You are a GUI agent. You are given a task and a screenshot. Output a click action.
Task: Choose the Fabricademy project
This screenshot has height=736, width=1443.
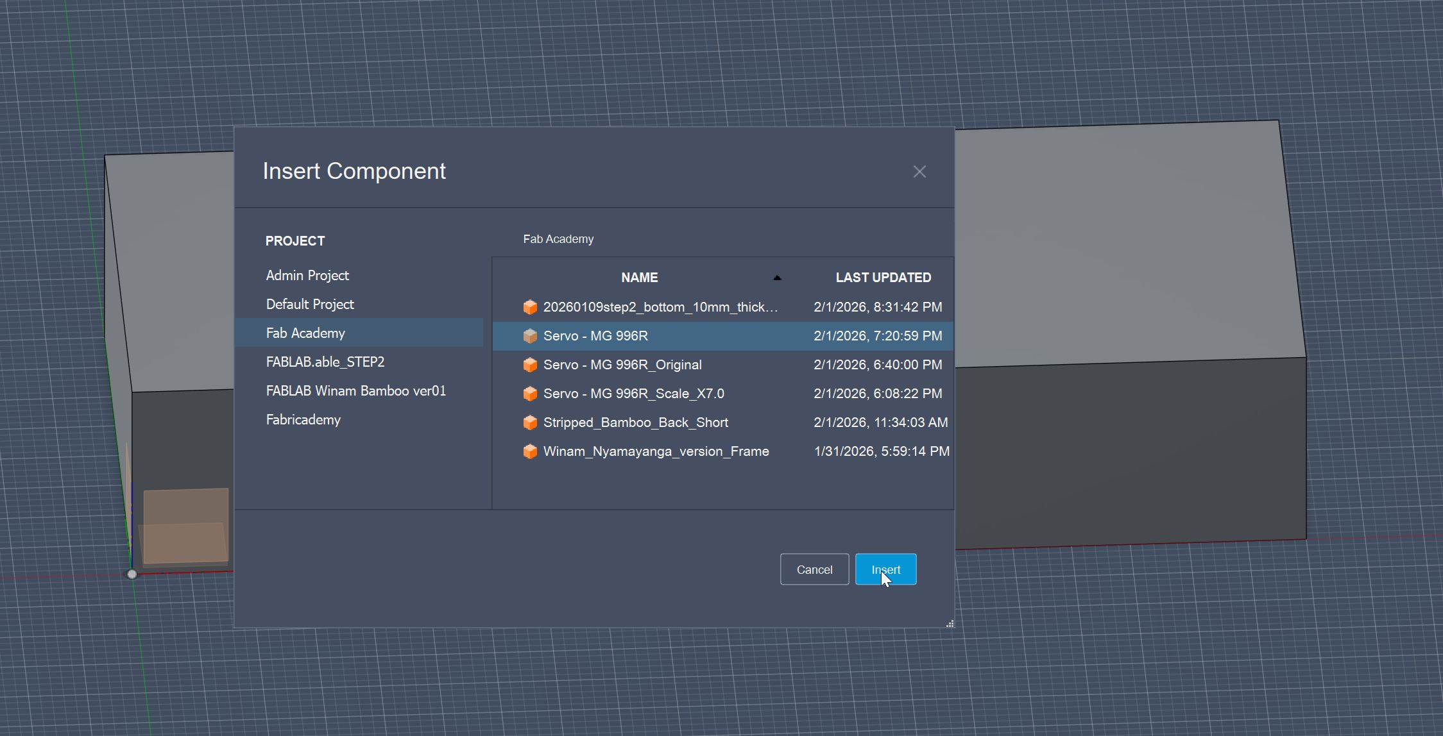pos(303,420)
